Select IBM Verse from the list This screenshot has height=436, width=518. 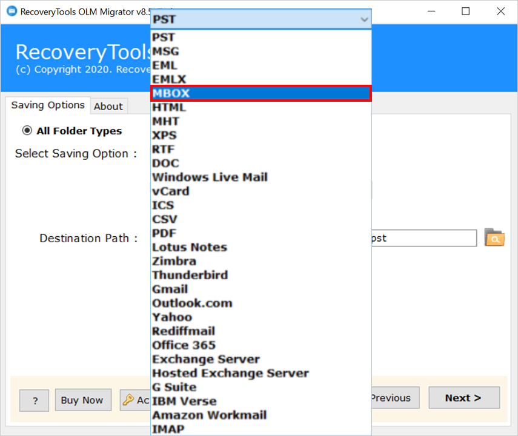tap(261, 401)
